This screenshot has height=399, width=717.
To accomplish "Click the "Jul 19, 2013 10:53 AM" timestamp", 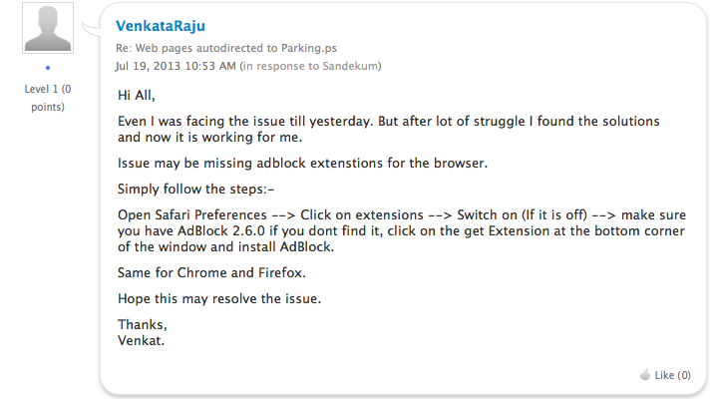I will point(176,66).
